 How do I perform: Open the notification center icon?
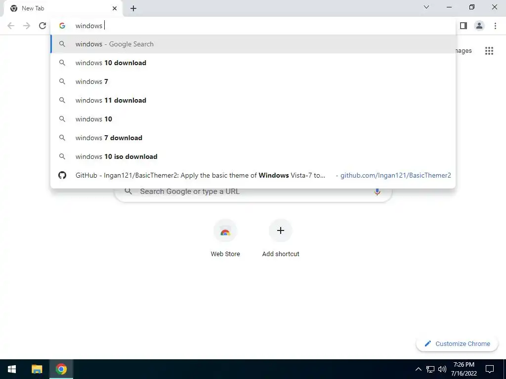pos(490,369)
